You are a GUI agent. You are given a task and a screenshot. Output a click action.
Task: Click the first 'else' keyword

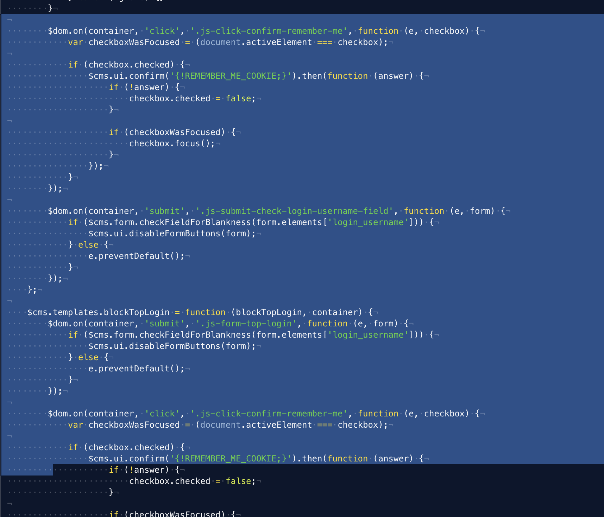[88, 245]
